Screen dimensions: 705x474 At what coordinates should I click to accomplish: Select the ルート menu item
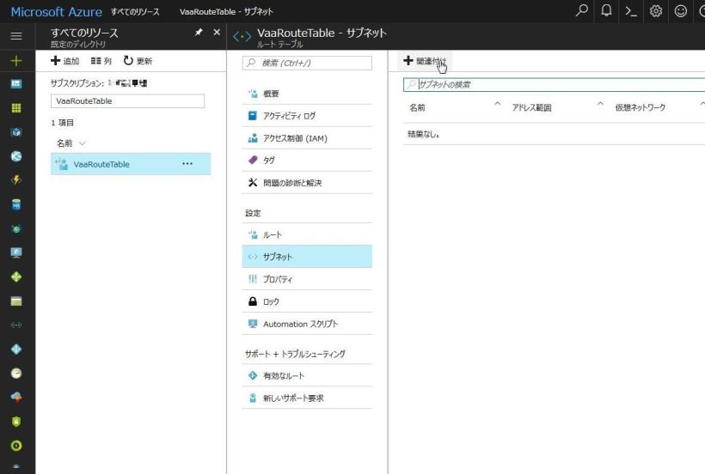tap(272, 234)
